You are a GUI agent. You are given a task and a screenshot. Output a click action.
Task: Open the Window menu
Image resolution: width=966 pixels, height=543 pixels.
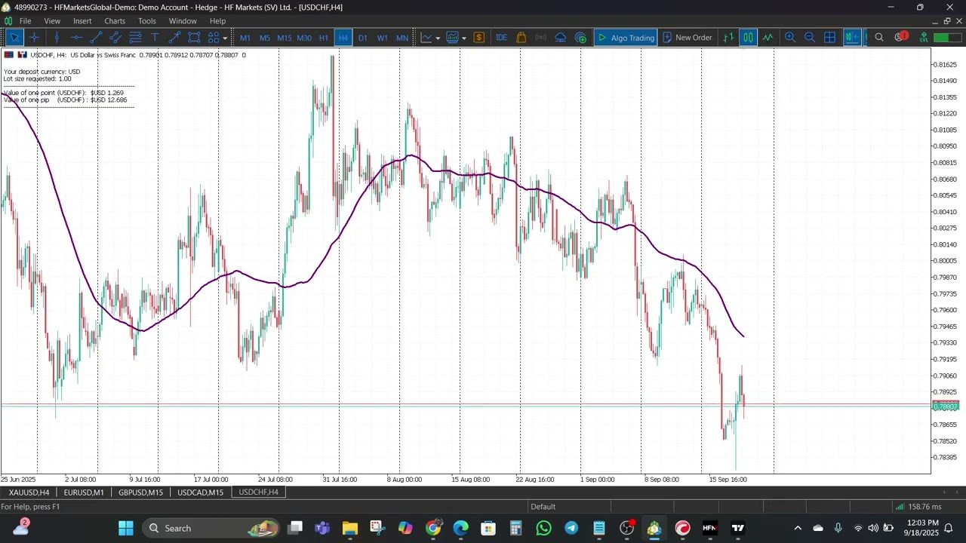coord(183,21)
